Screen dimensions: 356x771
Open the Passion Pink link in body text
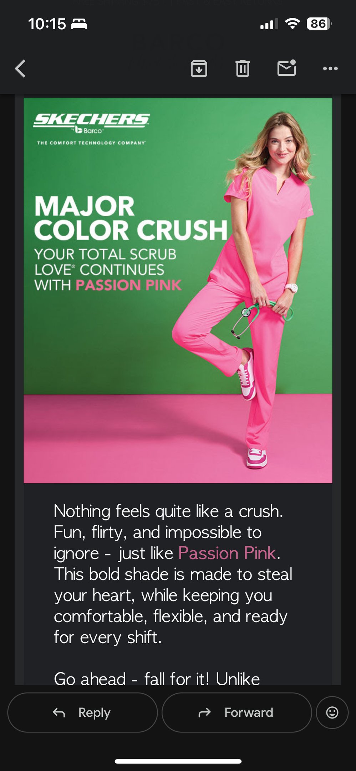(x=227, y=553)
